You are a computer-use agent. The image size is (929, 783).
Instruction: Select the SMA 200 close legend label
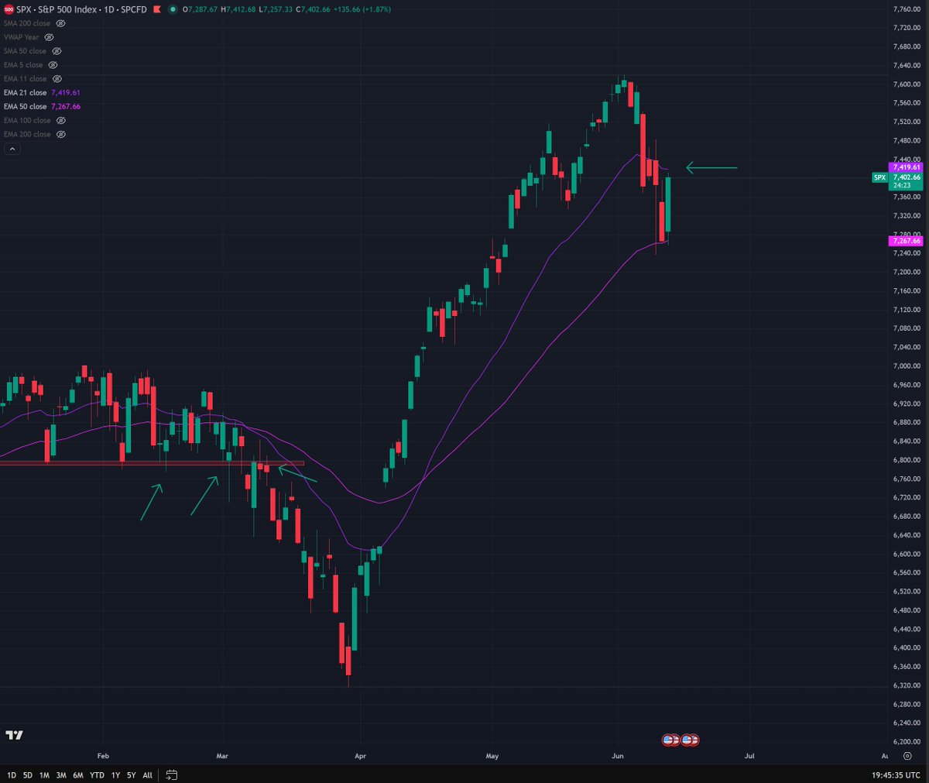pyautogui.click(x=27, y=23)
